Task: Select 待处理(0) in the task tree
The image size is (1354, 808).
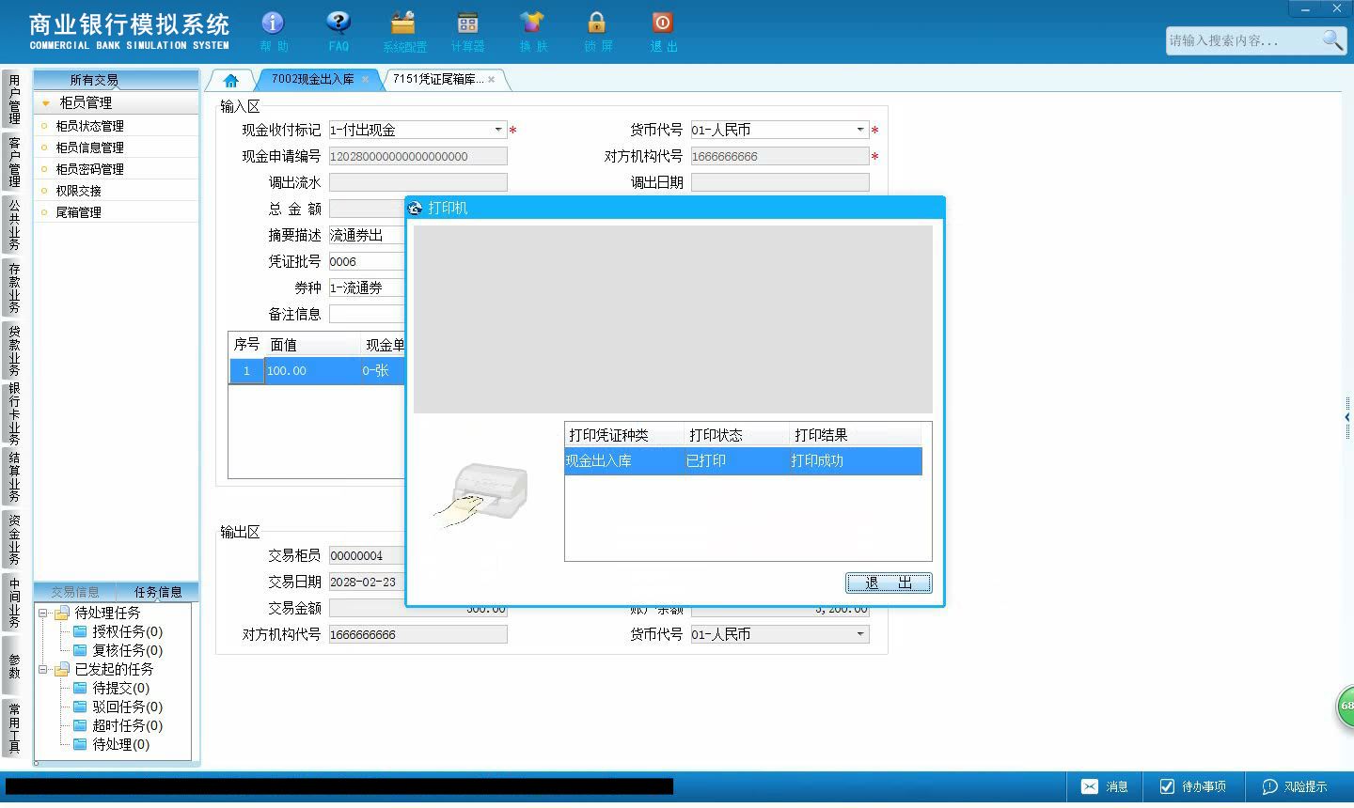Action: [x=120, y=744]
